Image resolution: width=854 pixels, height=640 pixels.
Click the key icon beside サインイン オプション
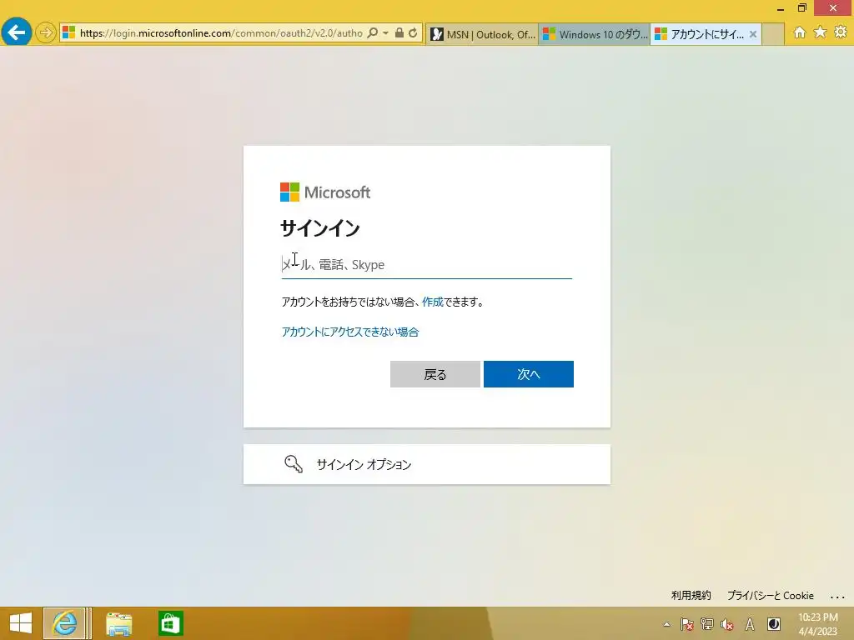tap(294, 463)
